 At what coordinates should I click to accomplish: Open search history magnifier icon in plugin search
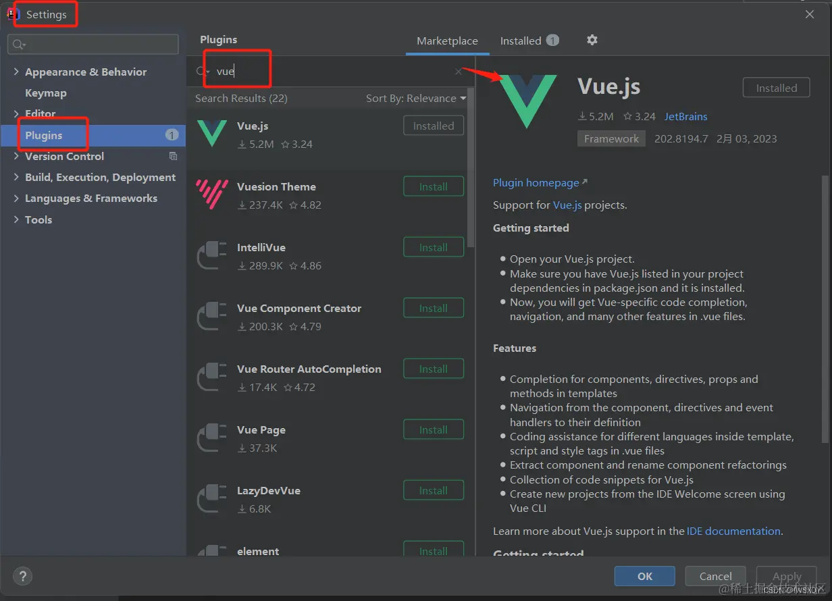[202, 72]
